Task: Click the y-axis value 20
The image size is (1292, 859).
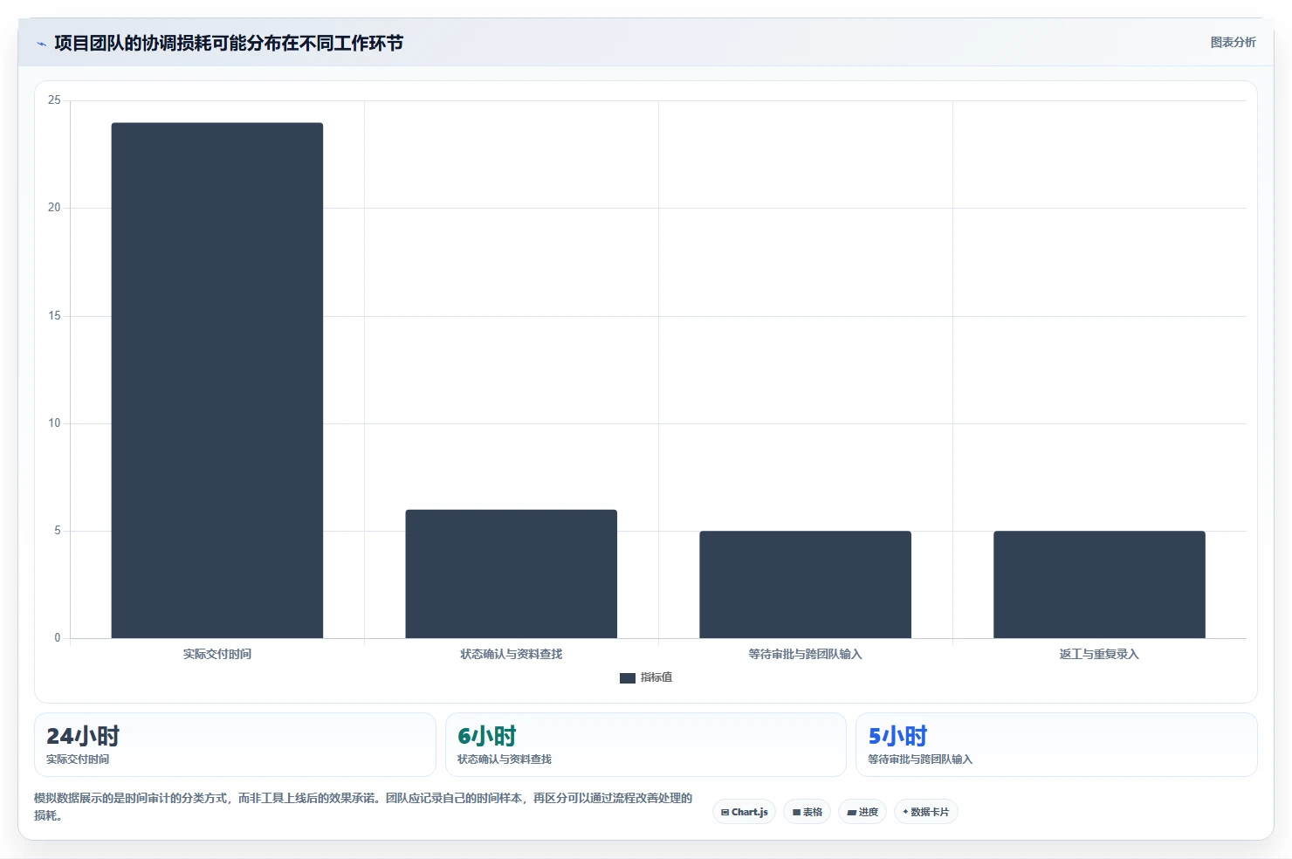Action: [54, 208]
